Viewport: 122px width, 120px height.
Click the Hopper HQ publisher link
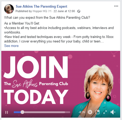coord(40,11)
